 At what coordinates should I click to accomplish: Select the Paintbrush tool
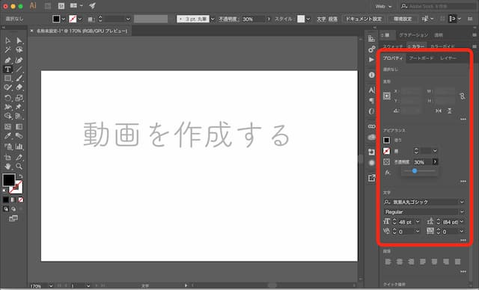[19, 78]
